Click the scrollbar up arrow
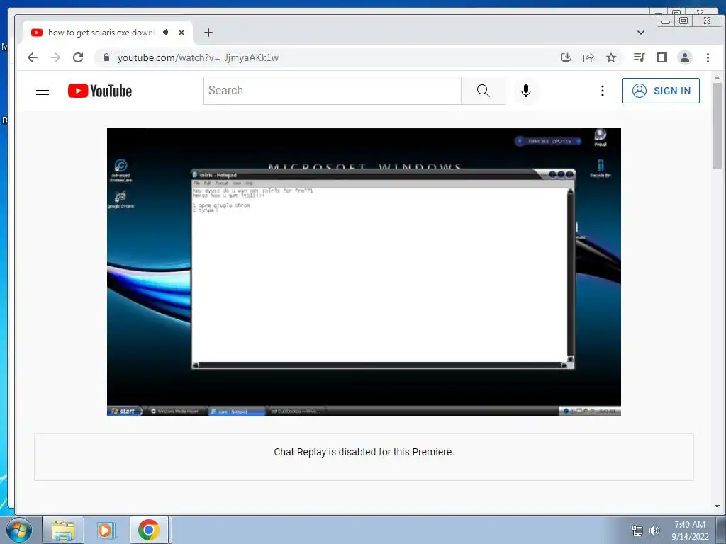This screenshot has height=544, width=726. [717, 77]
